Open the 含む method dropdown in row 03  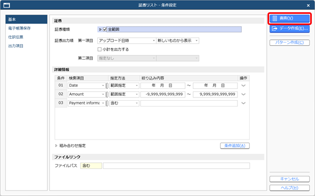(x=124, y=103)
